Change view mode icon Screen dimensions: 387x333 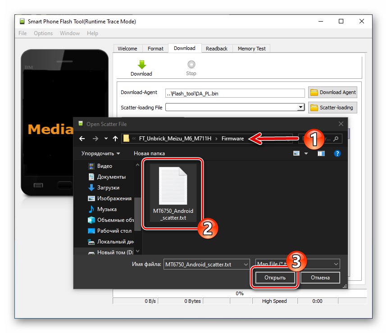[x=296, y=153]
